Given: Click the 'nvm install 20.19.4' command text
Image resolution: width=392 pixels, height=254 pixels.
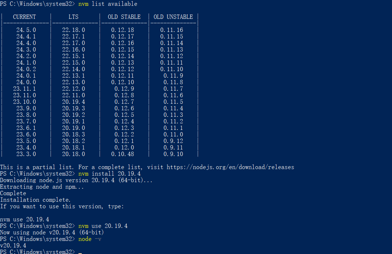Looking at the screenshot, I should 109,174.
